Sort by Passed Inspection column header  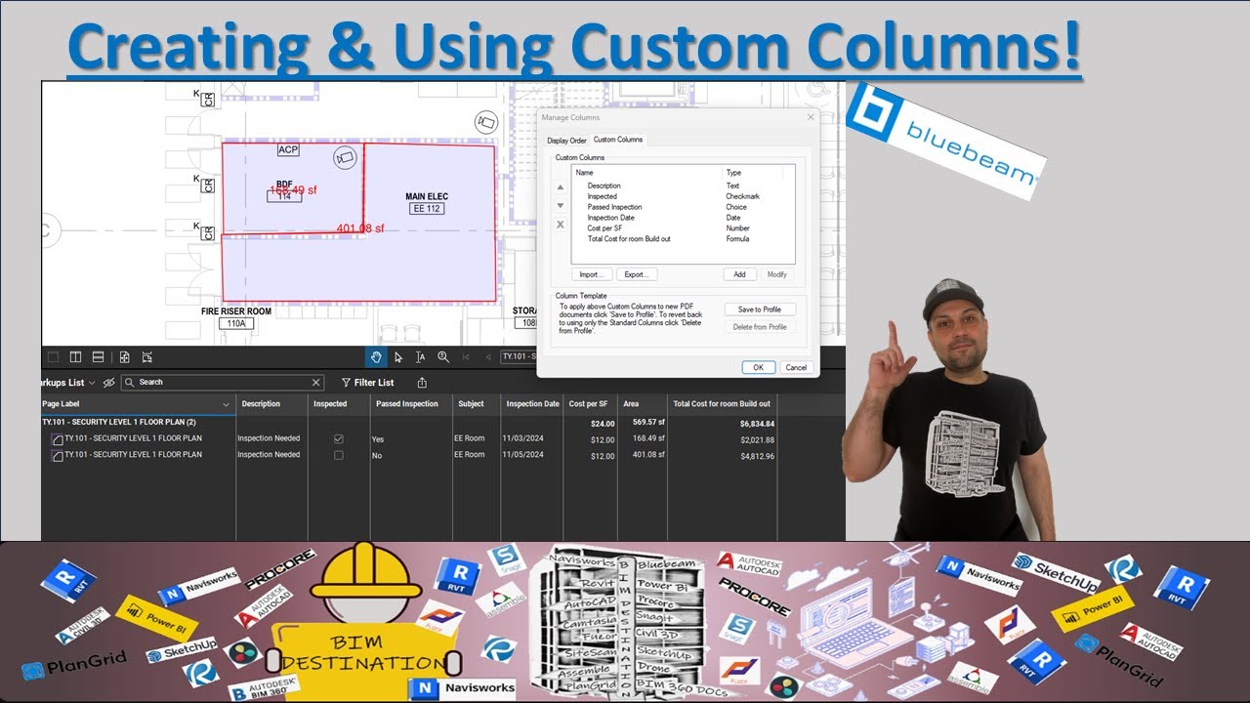click(410, 404)
